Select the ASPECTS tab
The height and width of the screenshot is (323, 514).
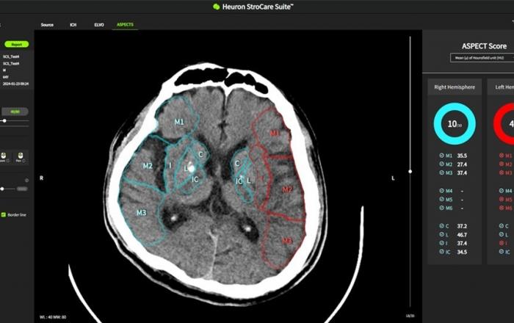point(125,24)
